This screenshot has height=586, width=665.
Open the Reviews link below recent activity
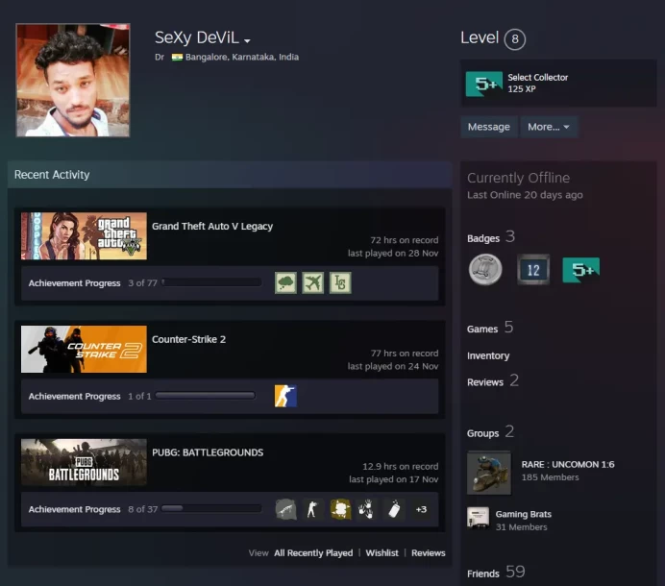click(x=429, y=553)
